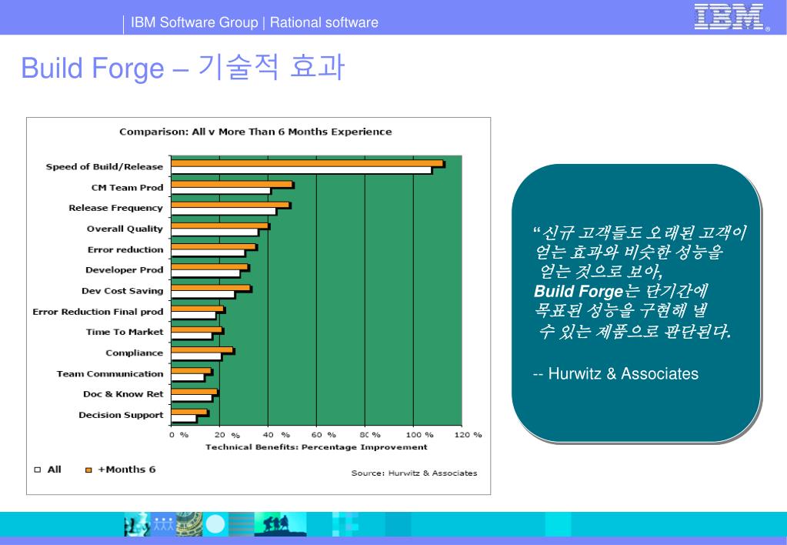Click the orange Compliance bar
The width and height of the screenshot is (787, 545).
(202, 349)
